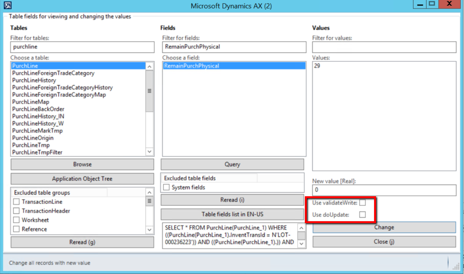
Task: Select PurchLineMarkTmp table row
Action: tap(78, 131)
